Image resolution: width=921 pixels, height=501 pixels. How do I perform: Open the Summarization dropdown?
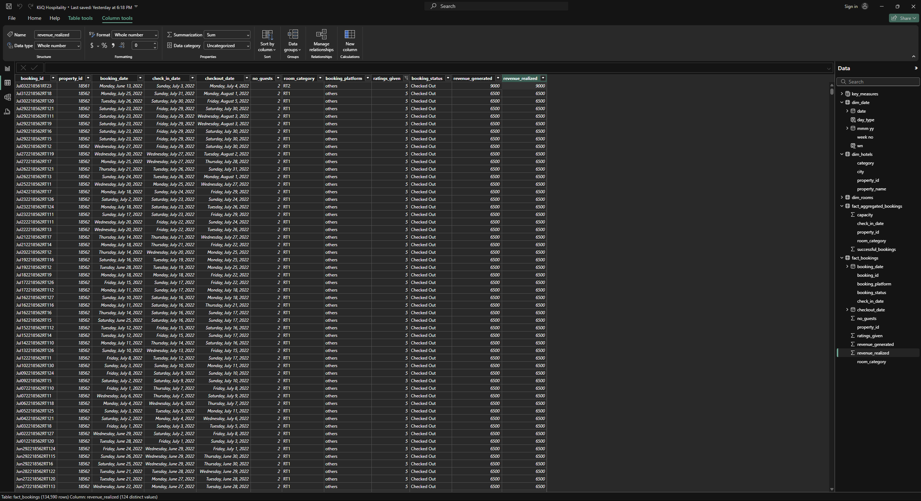[x=227, y=35]
